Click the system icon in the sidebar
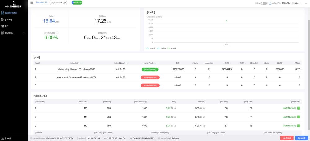Image resolution: width=310 pixels, height=141 pixels. tap(2, 33)
